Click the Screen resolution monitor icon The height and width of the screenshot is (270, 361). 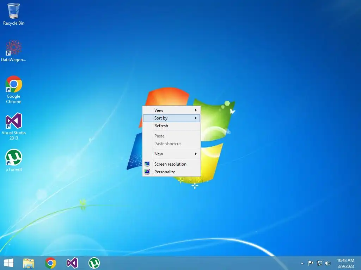coord(147,164)
